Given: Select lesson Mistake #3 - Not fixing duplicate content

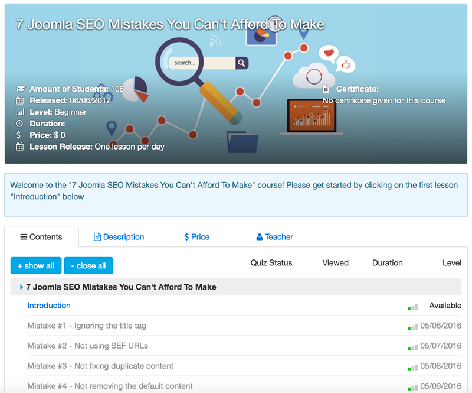Looking at the screenshot, I should click(x=100, y=366).
